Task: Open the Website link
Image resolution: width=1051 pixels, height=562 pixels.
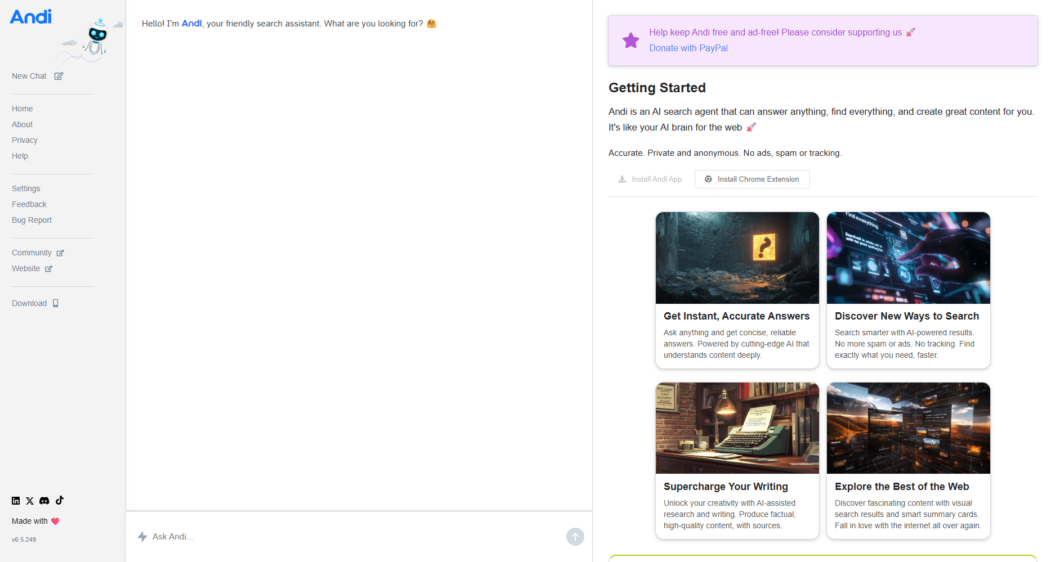Action: point(26,268)
